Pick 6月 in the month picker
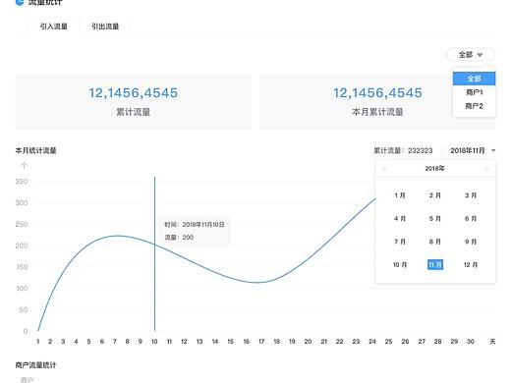511x383 pixels. 471,218
